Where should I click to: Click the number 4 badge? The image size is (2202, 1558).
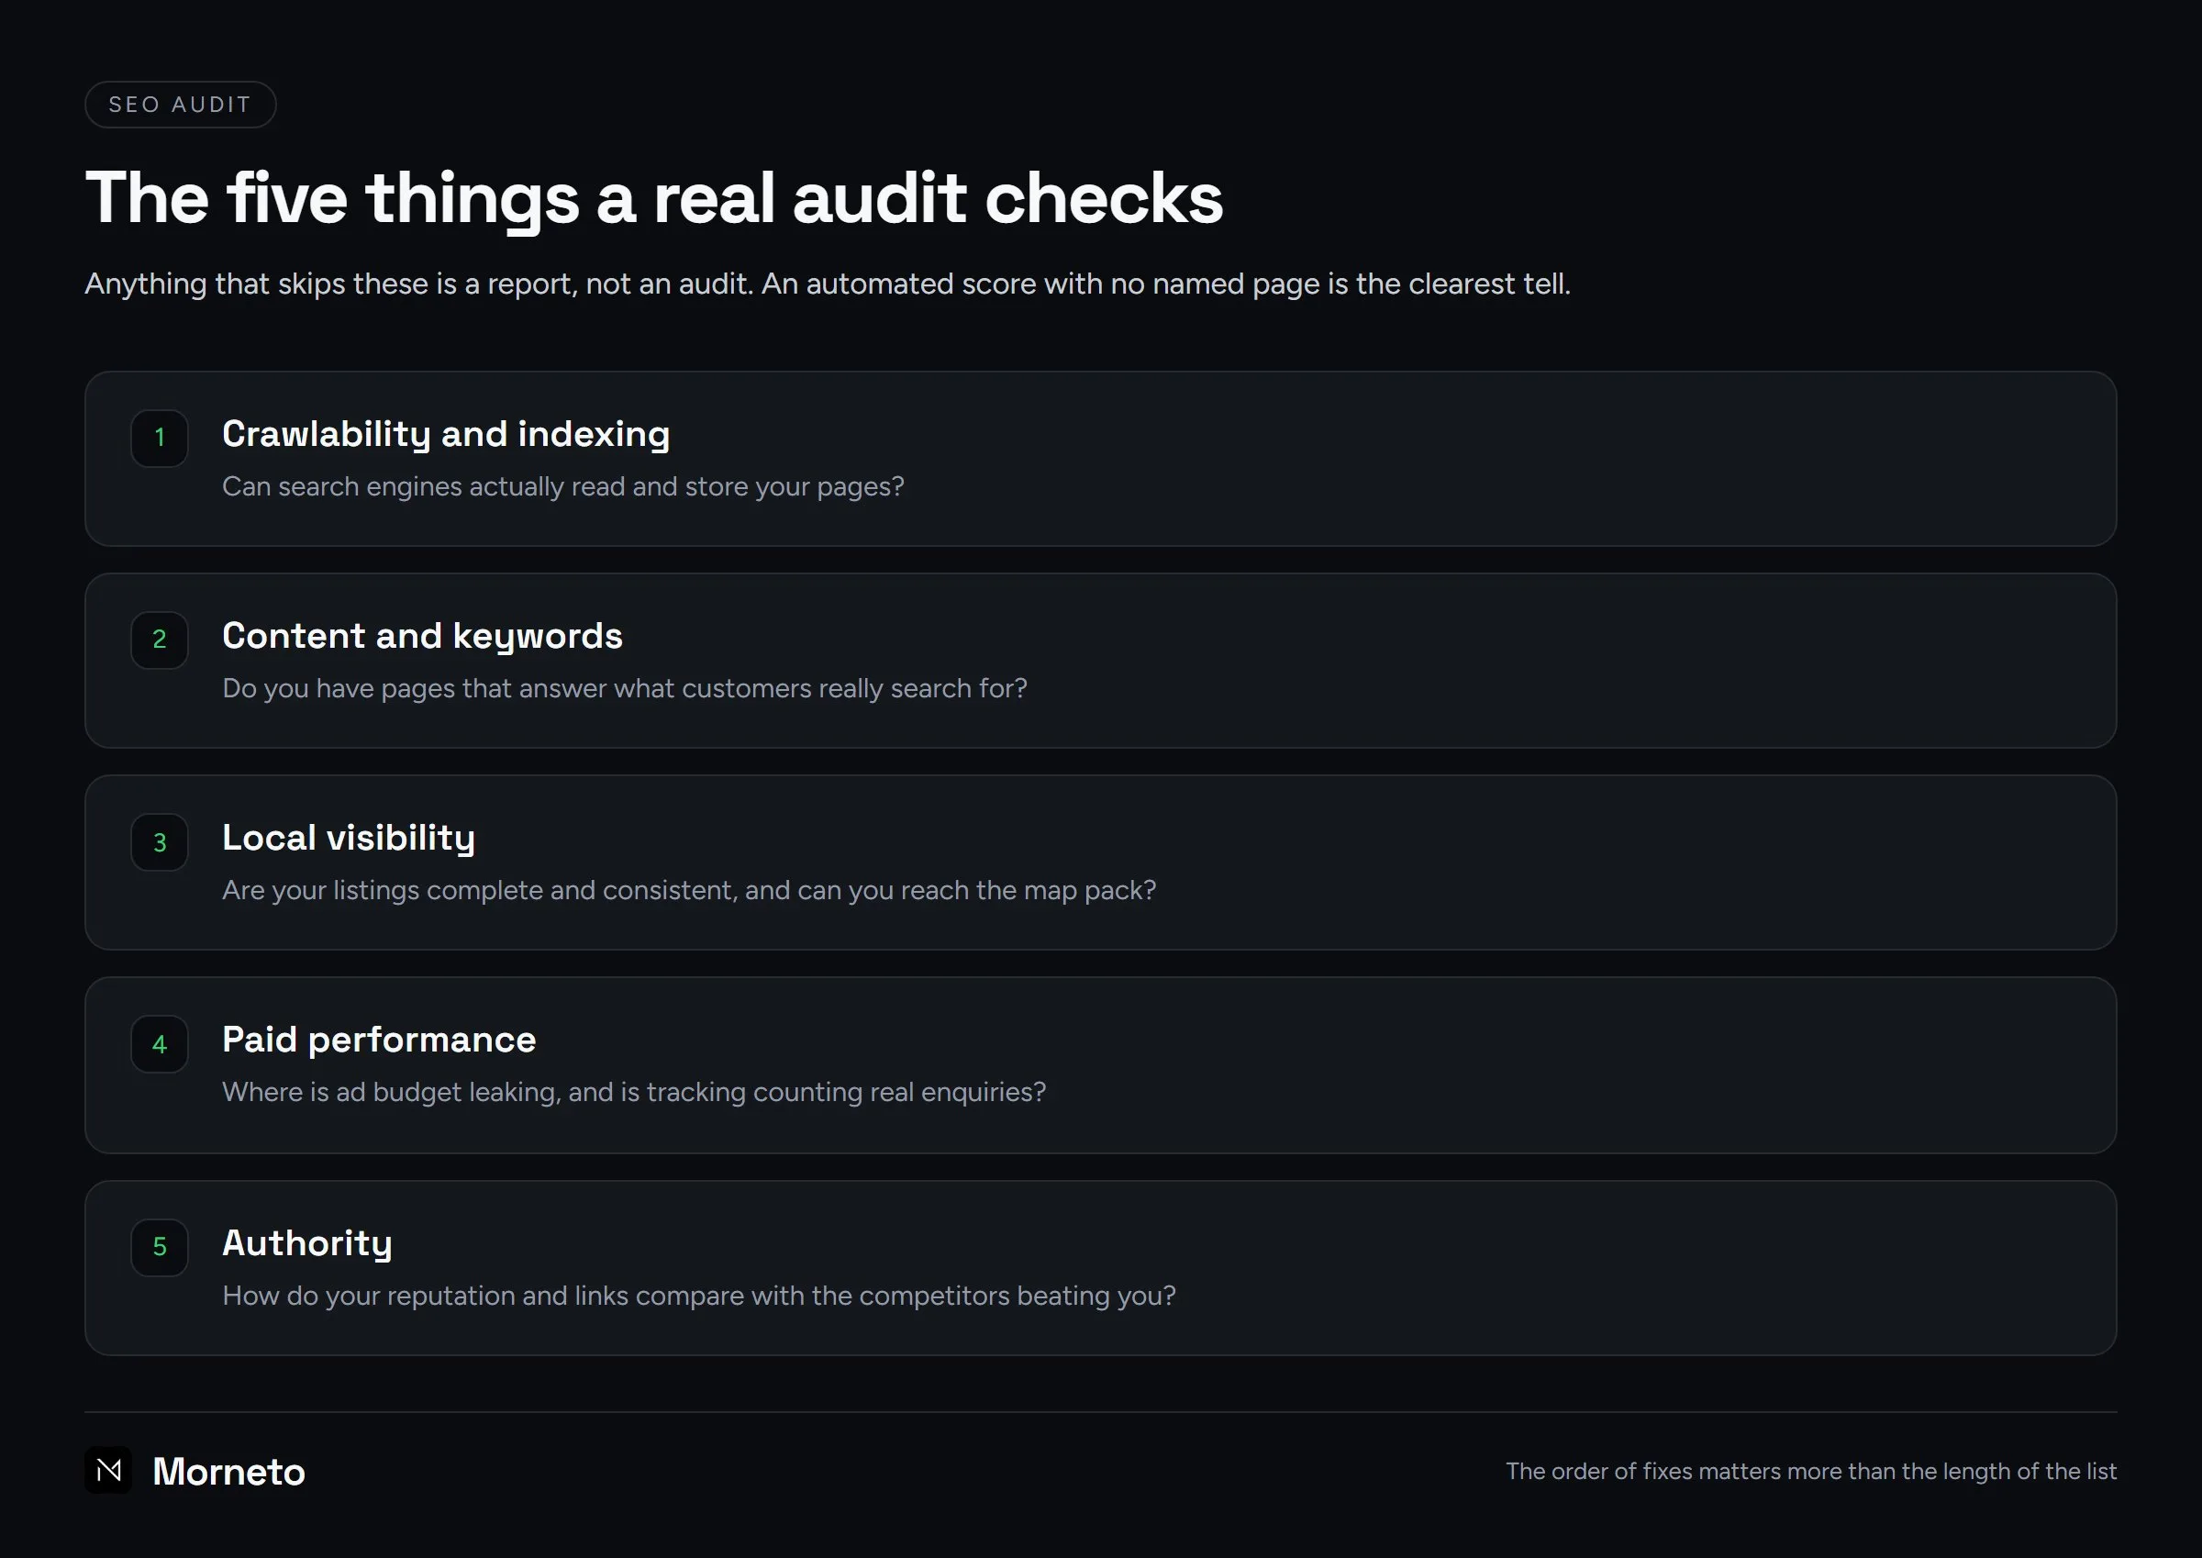(x=160, y=1044)
